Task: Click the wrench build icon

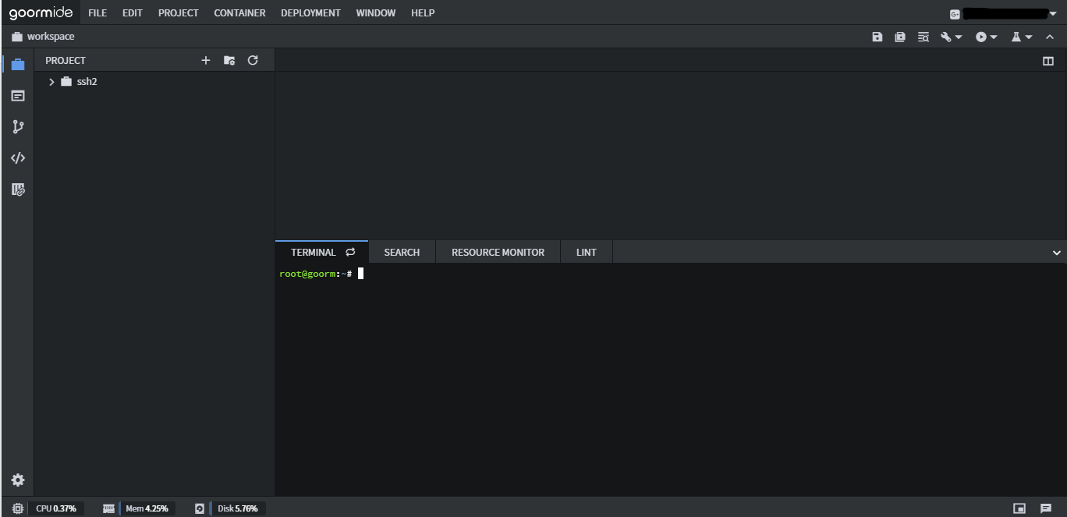Action: click(946, 37)
